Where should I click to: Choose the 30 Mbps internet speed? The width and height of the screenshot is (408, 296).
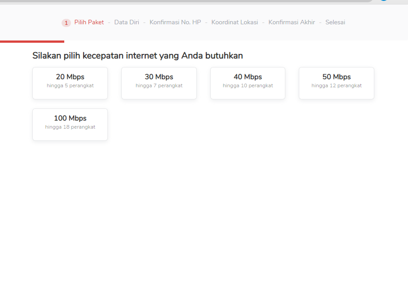point(159,83)
